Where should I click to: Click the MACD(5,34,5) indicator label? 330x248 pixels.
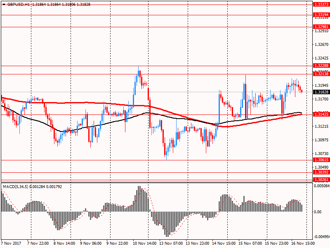15,187
